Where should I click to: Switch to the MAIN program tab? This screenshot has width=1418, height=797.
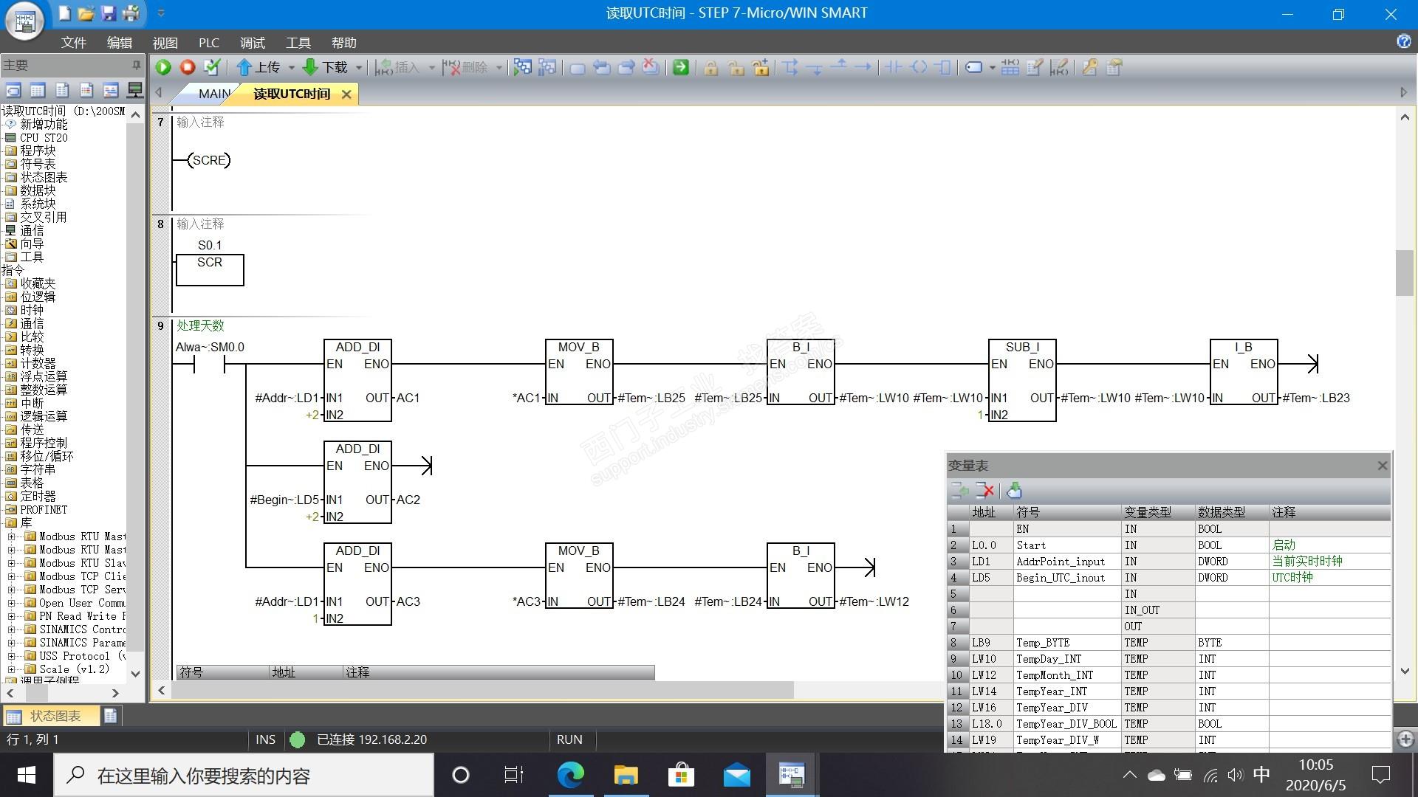point(214,94)
